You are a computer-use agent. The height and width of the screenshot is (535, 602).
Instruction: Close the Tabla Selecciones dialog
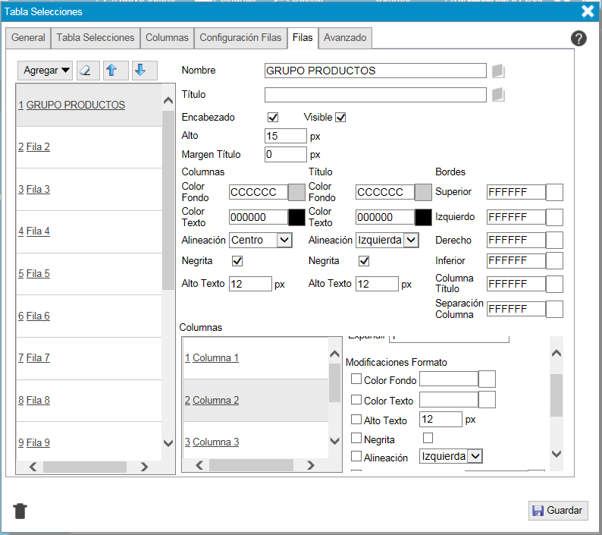588,11
